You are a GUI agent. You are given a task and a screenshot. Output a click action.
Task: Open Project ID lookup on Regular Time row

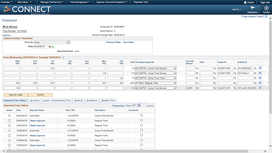[x=235, y=83]
